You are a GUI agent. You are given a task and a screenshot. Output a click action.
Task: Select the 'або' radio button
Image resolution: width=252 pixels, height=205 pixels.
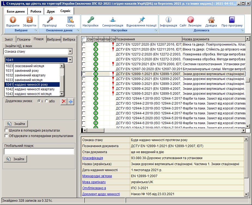coord(46,101)
